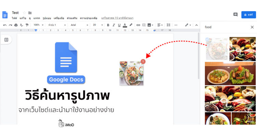Close the food image search panel
Viewport: 259px width, 135px height.
252,27
